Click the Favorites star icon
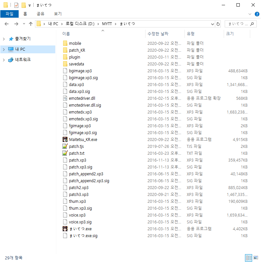The width and height of the screenshot is (261, 262). 11,39
